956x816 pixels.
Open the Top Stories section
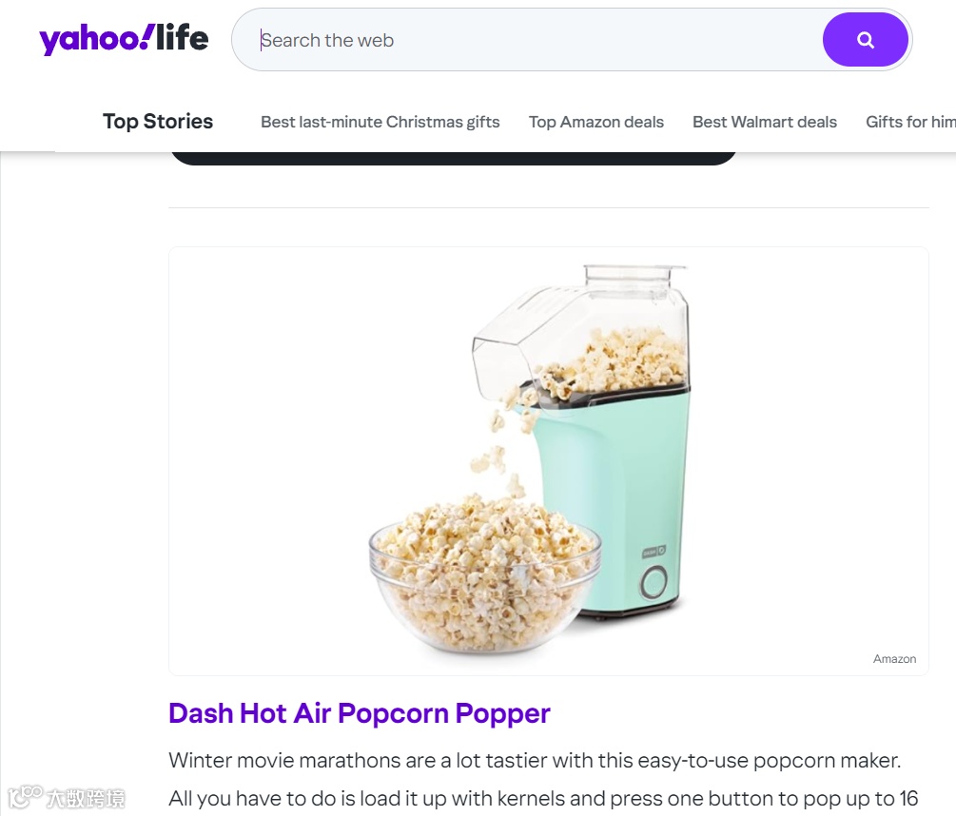click(x=158, y=122)
